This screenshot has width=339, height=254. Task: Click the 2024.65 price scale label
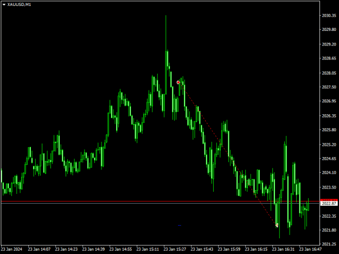coord(329,159)
